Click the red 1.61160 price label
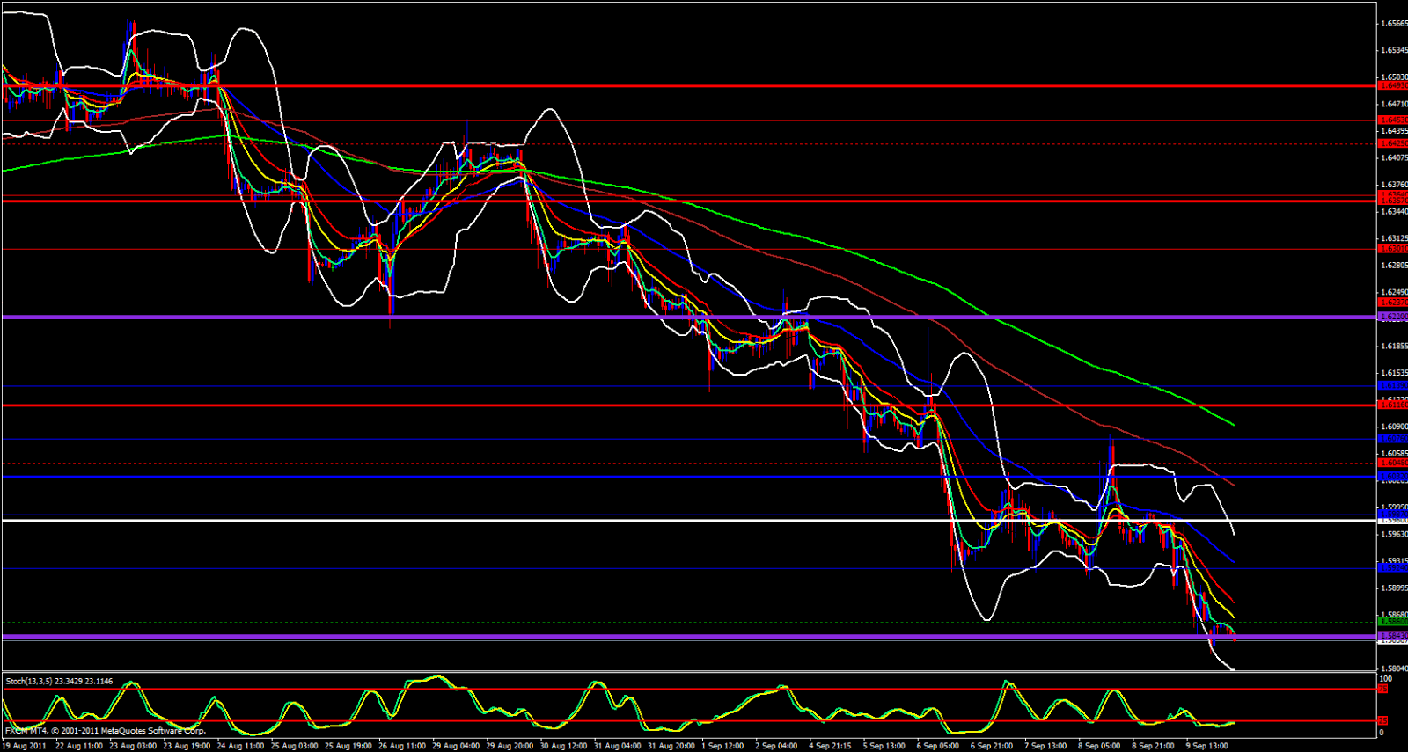1408x752 pixels. 1392,405
